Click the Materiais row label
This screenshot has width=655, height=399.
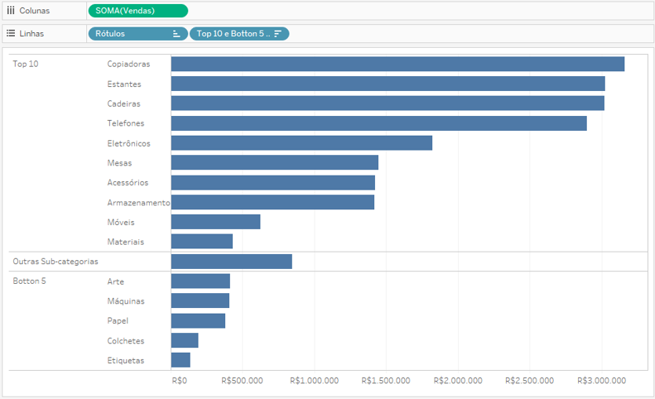click(x=126, y=241)
